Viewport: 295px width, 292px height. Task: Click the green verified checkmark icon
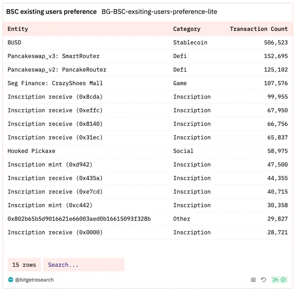coord(283,280)
